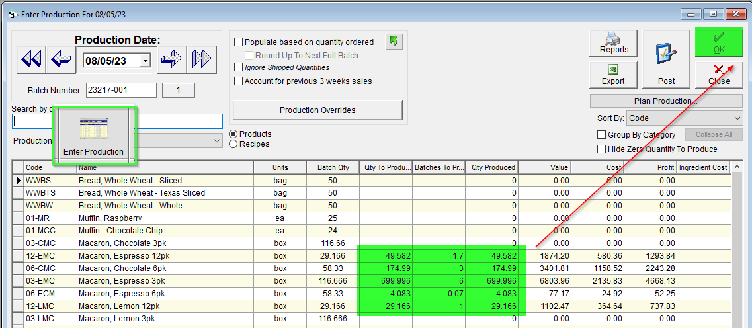752x328 pixels.
Task: Click the Value column header
Action: [545, 167]
